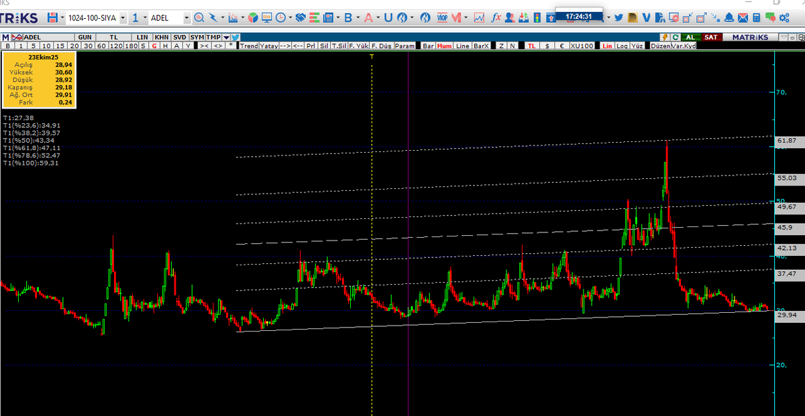Open the fx formula icon
The height and width of the screenshot is (416, 805).
[496, 18]
